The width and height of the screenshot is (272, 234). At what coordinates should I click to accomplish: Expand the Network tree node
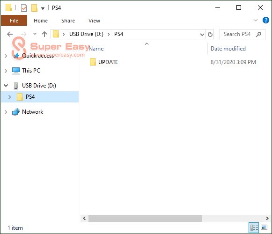[6, 112]
